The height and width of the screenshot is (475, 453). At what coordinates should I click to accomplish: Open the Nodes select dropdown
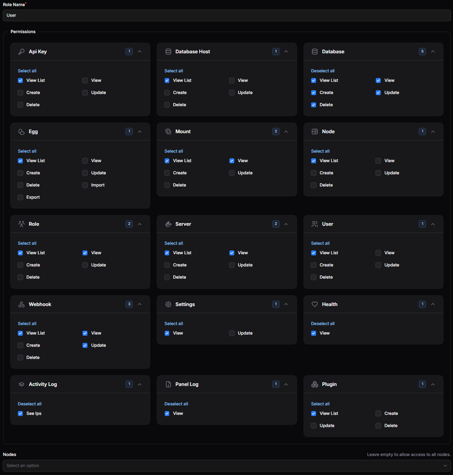coord(226,465)
